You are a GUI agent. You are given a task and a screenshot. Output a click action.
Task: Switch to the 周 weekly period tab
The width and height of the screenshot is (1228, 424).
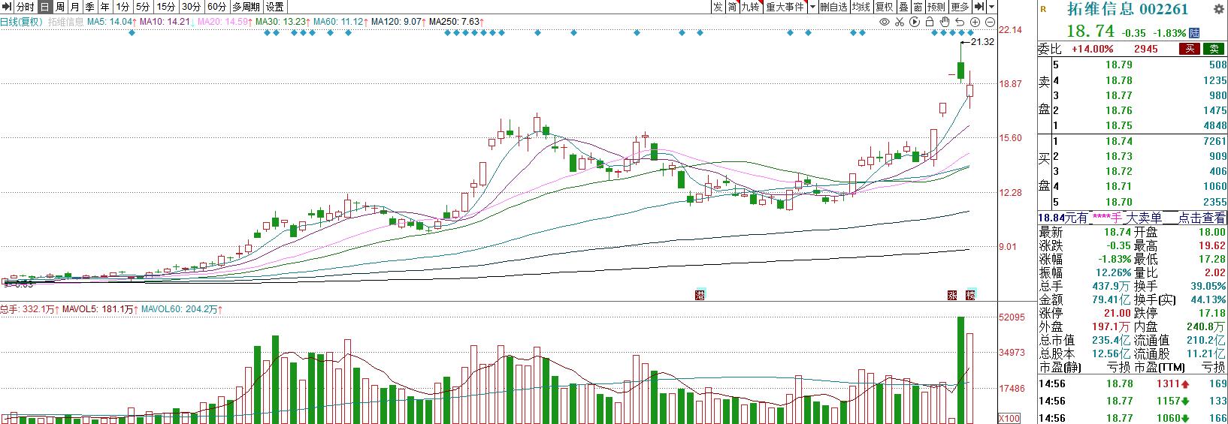[x=59, y=7]
